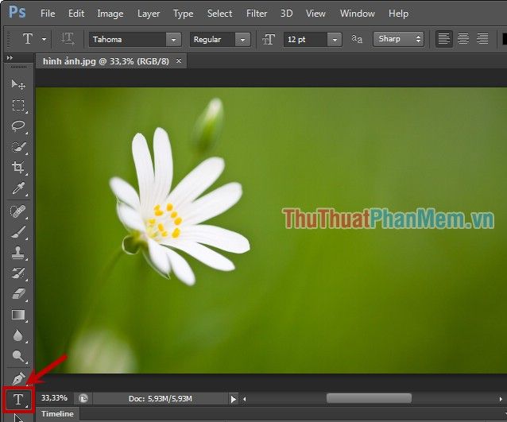Open the Type menu

(183, 14)
